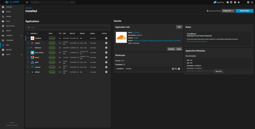Click the immich app icon in the list
Viewport: 255px width, 129px height.
point(32,57)
